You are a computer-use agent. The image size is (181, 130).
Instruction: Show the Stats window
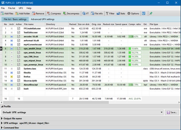(x=118, y=13)
